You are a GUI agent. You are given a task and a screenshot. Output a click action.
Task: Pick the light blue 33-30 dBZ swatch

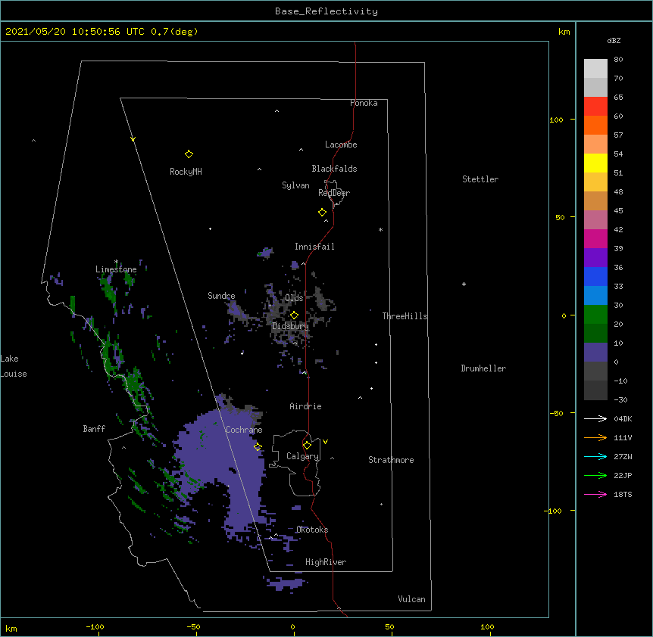click(x=595, y=295)
